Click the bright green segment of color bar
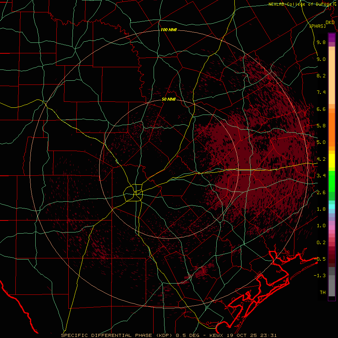The image size is (338, 338). (332, 181)
